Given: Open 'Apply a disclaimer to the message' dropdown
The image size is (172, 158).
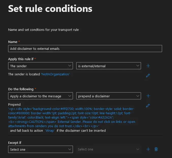Looking at the screenshot, I should (x=40, y=96).
